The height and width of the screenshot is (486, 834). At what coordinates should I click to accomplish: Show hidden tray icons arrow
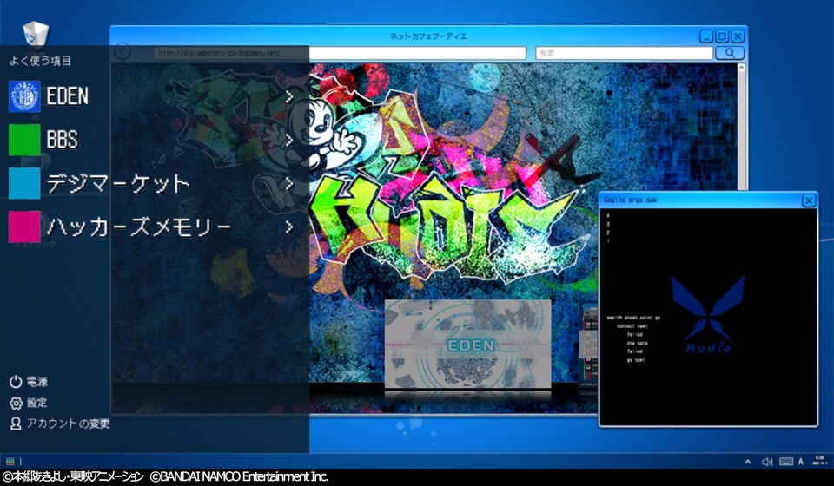tap(748, 462)
